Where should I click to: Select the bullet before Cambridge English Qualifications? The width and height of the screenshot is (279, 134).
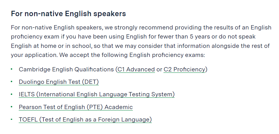(x=12, y=69)
